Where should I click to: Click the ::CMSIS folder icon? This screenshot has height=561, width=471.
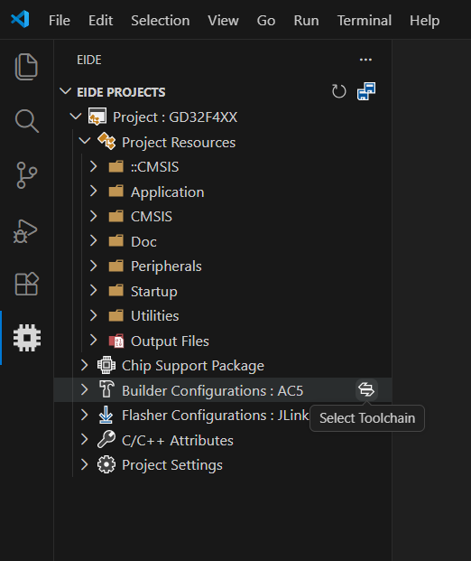pyautogui.click(x=116, y=166)
